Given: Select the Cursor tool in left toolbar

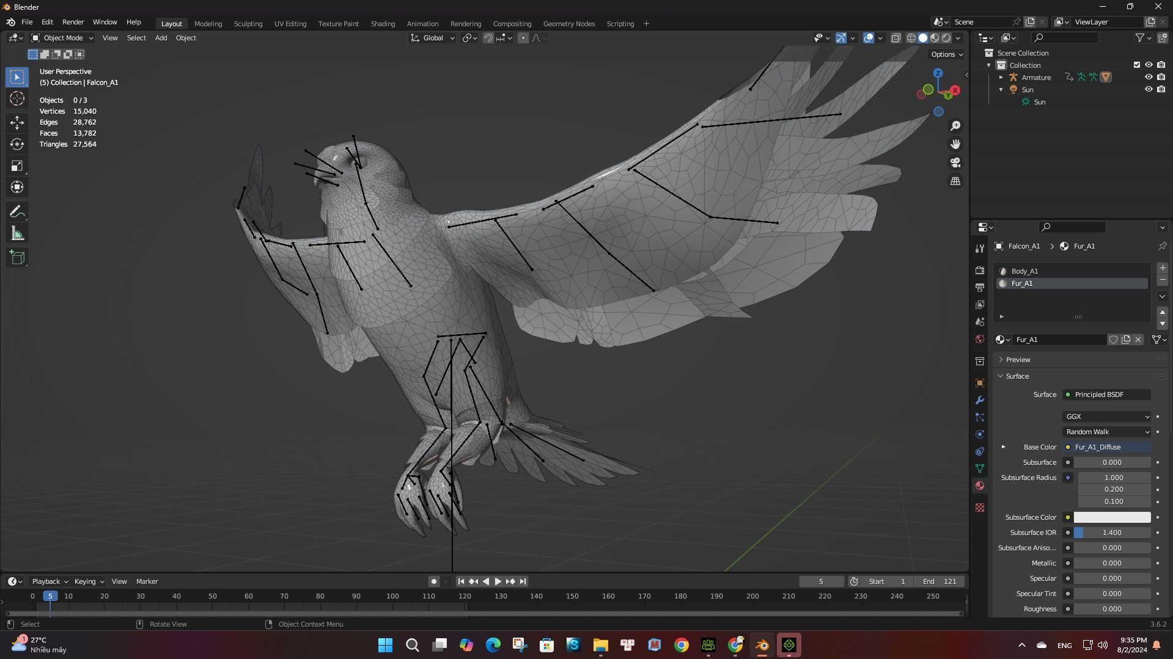Looking at the screenshot, I should (x=17, y=98).
